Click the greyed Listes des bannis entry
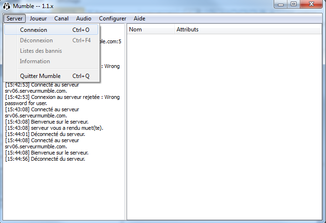Viewport: 326px width, 223px height. (x=51, y=51)
